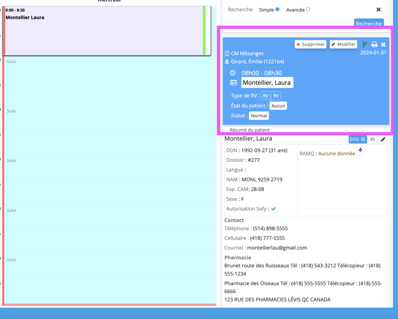Click the pencil icon to edit patient

383,139
